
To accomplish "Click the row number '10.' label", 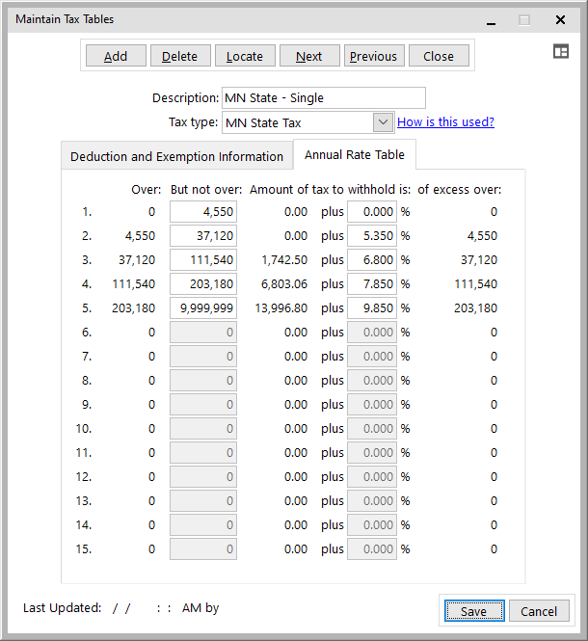I will tap(84, 429).
